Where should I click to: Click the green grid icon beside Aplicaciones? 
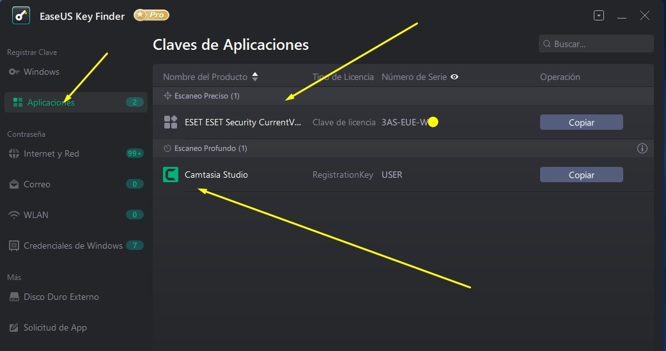point(18,102)
